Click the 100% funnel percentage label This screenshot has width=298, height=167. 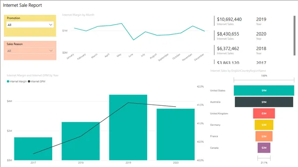(264, 76)
